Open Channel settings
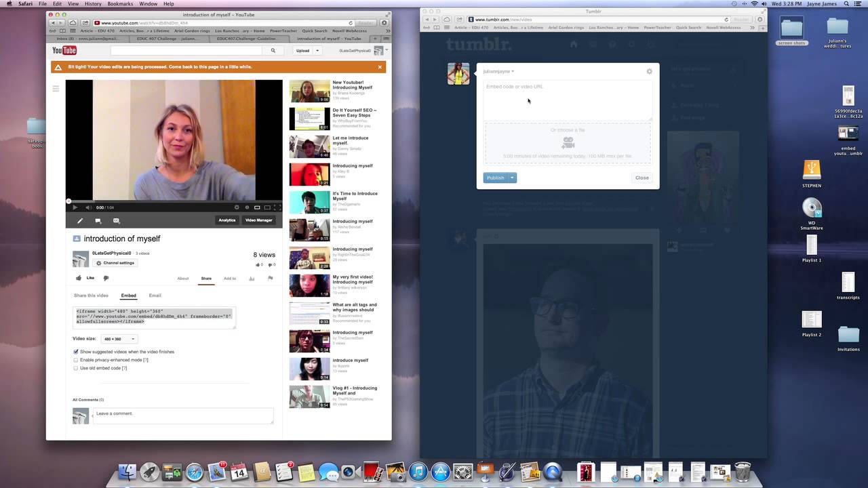The width and height of the screenshot is (868, 488). pos(115,263)
